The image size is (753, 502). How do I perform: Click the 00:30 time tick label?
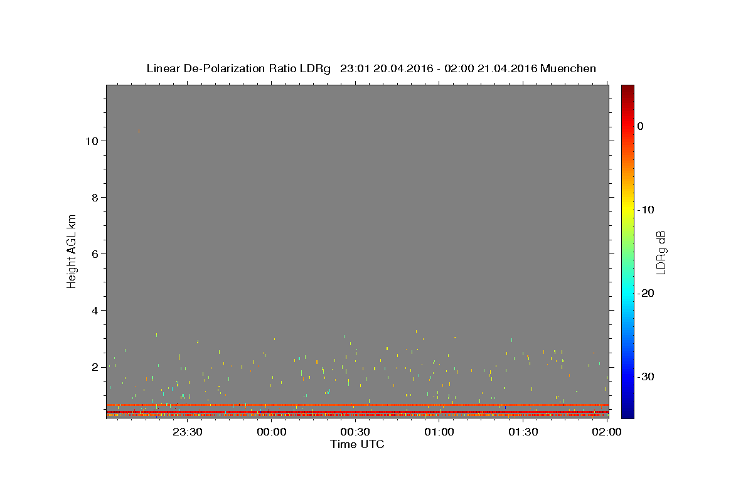point(355,432)
